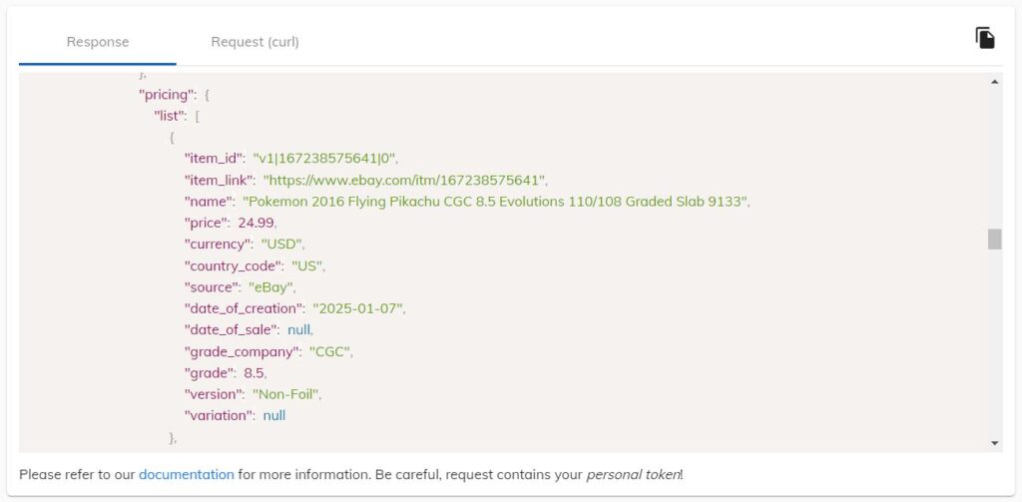The image size is (1022, 502).
Task: Copy the response with the clipboard icon
Action: 985,38
